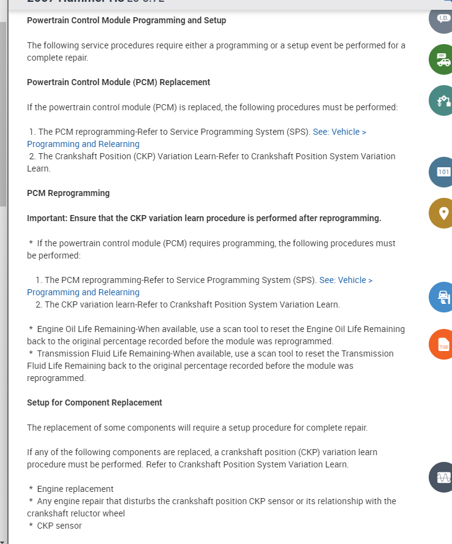Click the teal wiring diagram icon

(442, 100)
